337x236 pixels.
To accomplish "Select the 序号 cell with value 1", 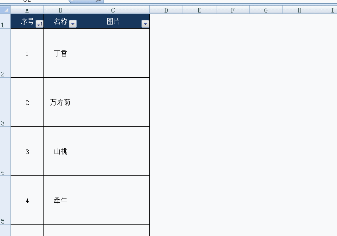I will coord(27,53).
